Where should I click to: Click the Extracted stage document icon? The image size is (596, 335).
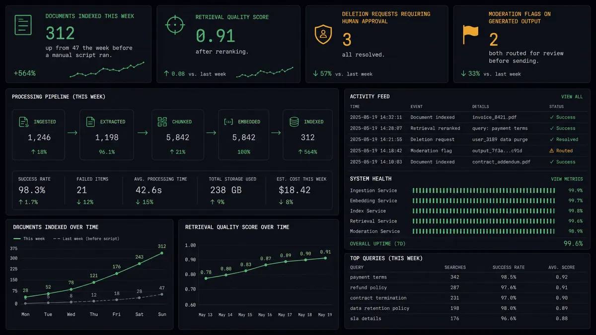[x=90, y=122]
